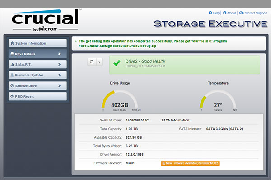Open the About link
This screenshot has height=180, width=271.
pos(231,13)
